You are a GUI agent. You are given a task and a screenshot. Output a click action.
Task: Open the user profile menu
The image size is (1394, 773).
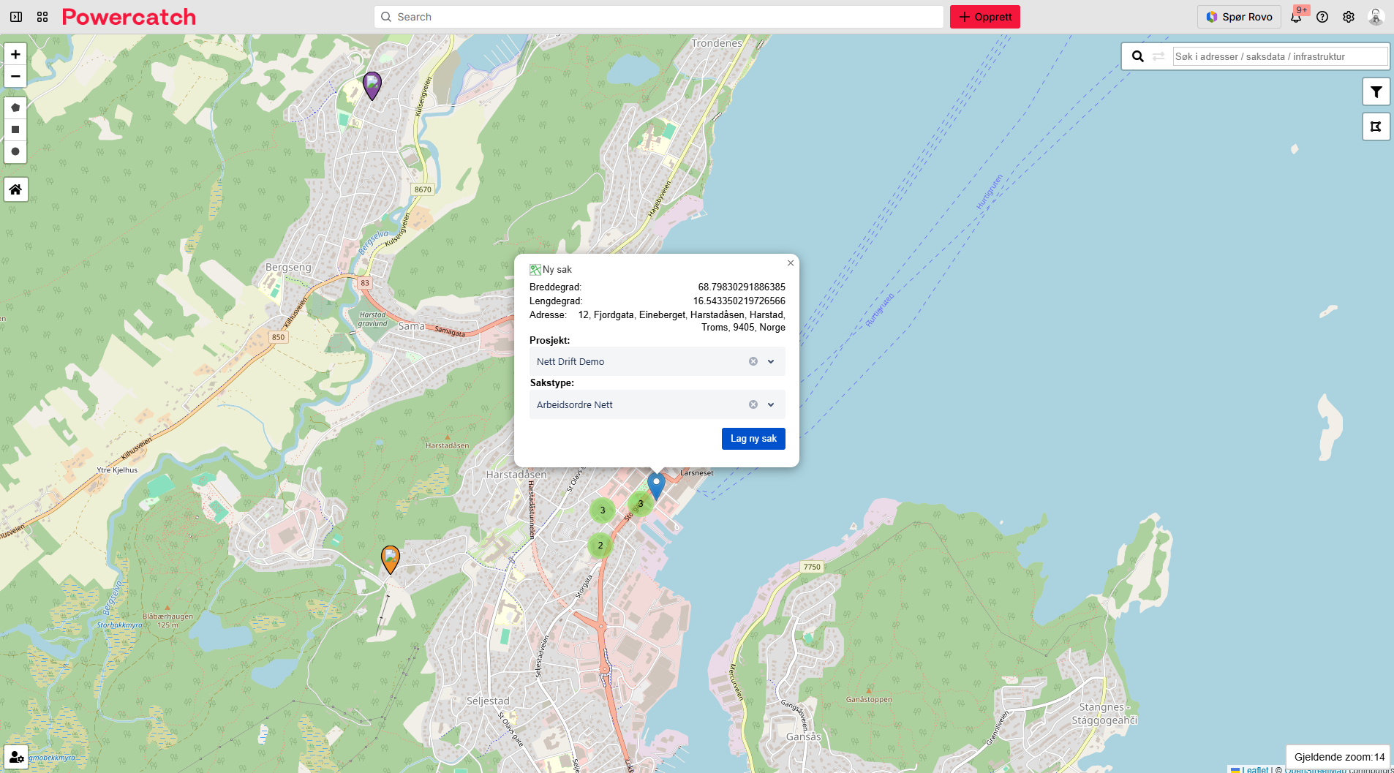point(1376,17)
